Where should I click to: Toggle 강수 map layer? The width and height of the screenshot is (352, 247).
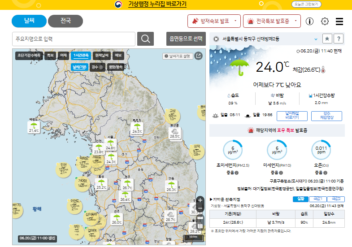pyautogui.click(x=97, y=67)
